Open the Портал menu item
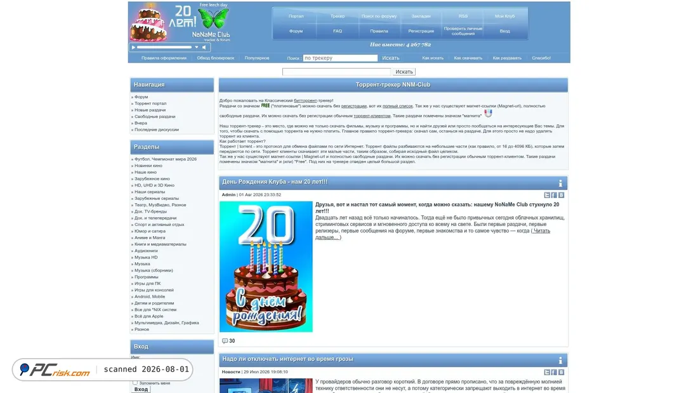 (296, 16)
